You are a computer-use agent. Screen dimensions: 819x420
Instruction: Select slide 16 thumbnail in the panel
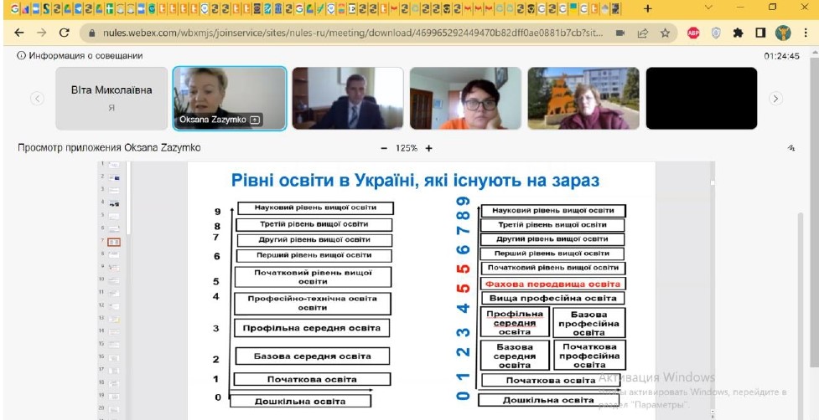114,357
